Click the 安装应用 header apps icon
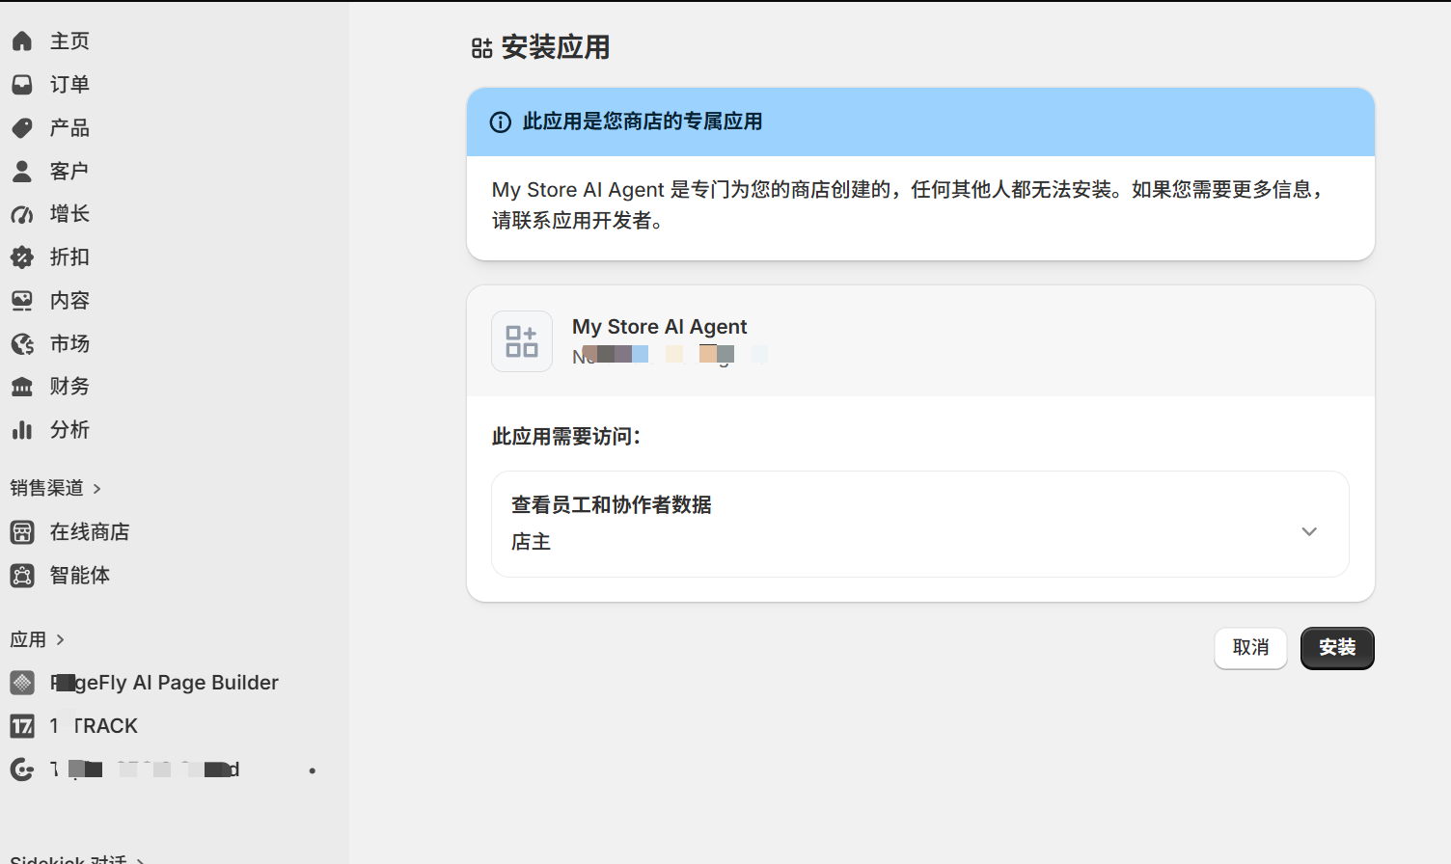1451x864 pixels. 482,48
